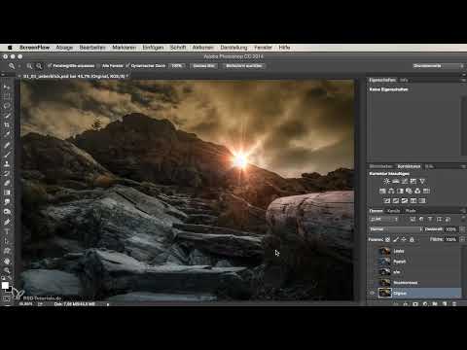The image size is (467, 350).
Task: Click the Ganzes Bild button
Action: tap(204, 66)
